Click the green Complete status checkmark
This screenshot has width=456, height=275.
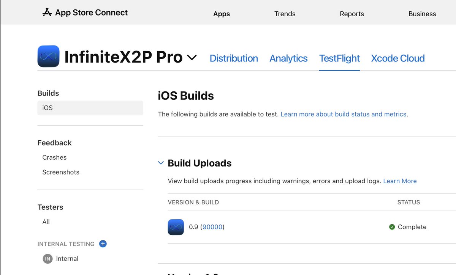[x=392, y=227]
